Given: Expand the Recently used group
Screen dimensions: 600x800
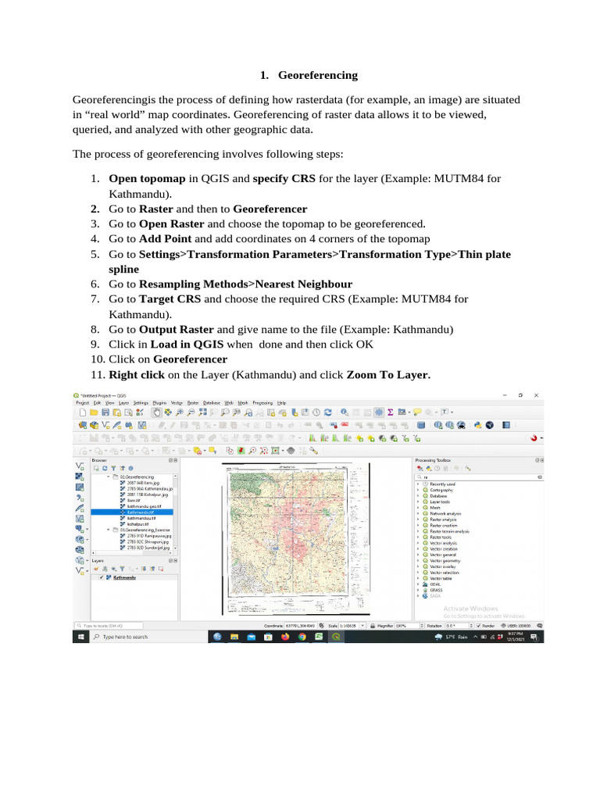Looking at the screenshot, I should click(x=419, y=484).
